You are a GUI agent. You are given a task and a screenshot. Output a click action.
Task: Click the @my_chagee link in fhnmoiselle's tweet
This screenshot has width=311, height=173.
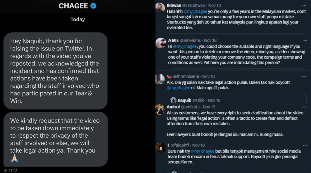point(178,88)
